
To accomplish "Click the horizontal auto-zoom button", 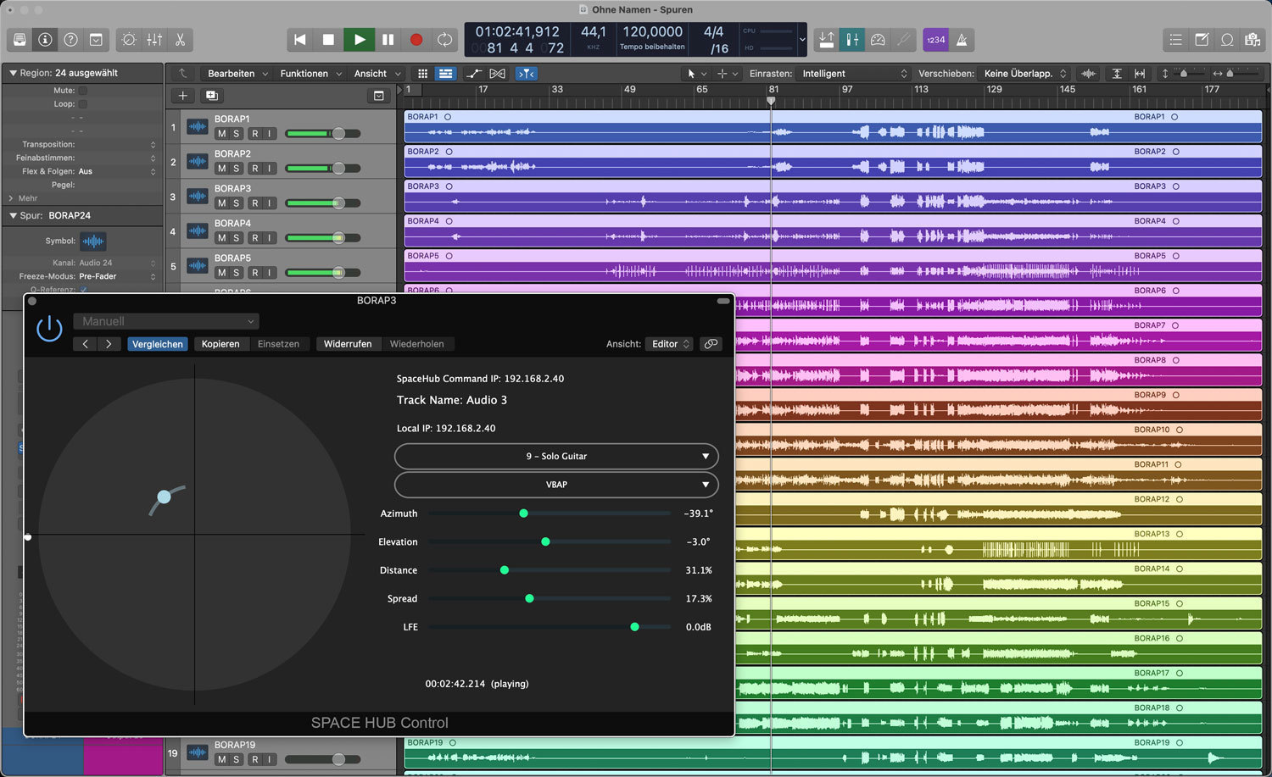I will point(1139,74).
